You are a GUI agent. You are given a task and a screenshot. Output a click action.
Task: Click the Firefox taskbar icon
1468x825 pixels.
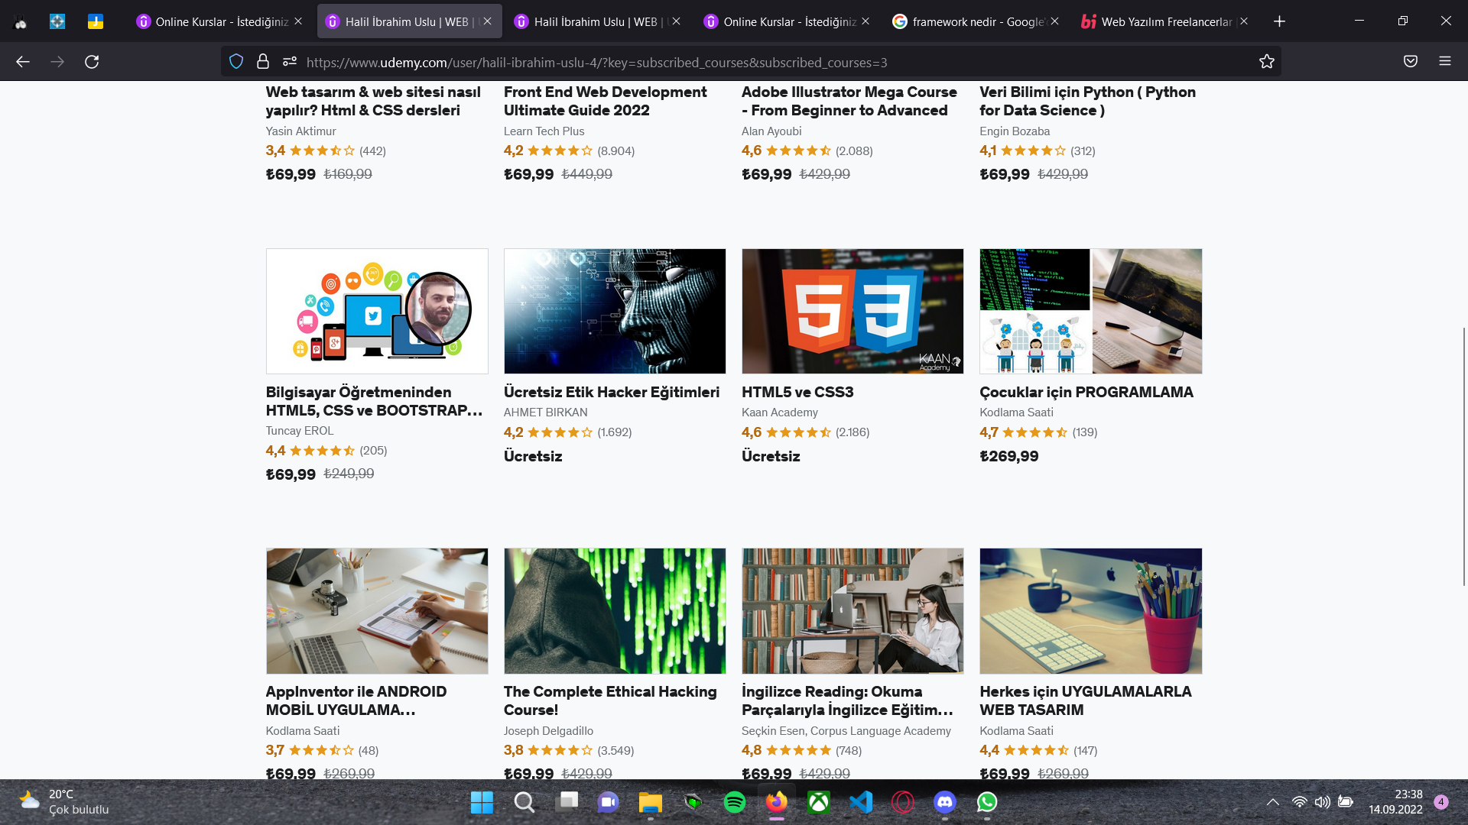pyautogui.click(x=777, y=802)
